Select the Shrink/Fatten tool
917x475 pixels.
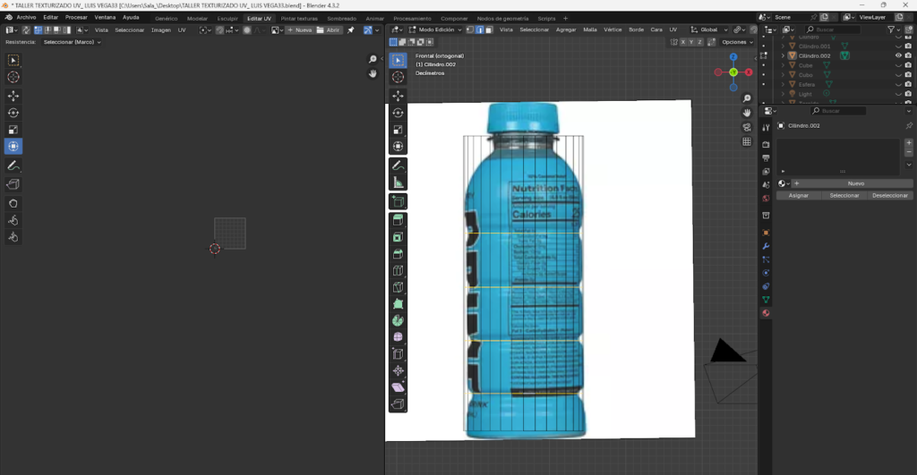pos(398,371)
